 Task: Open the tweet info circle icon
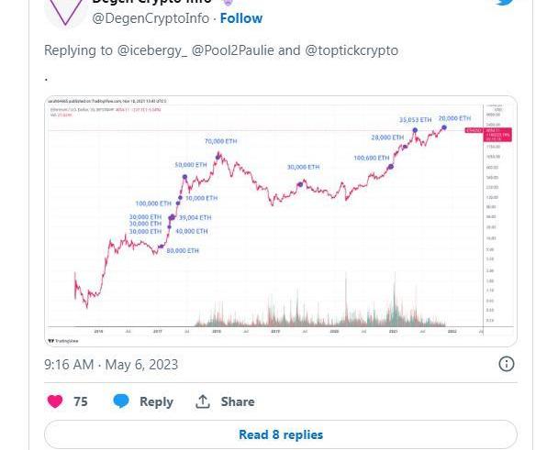click(507, 365)
